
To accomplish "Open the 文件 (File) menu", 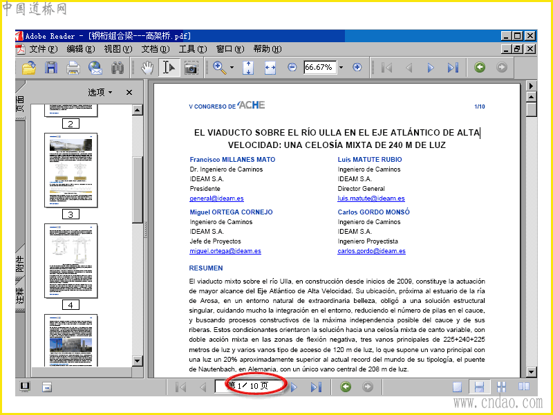I will coord(42,49).
